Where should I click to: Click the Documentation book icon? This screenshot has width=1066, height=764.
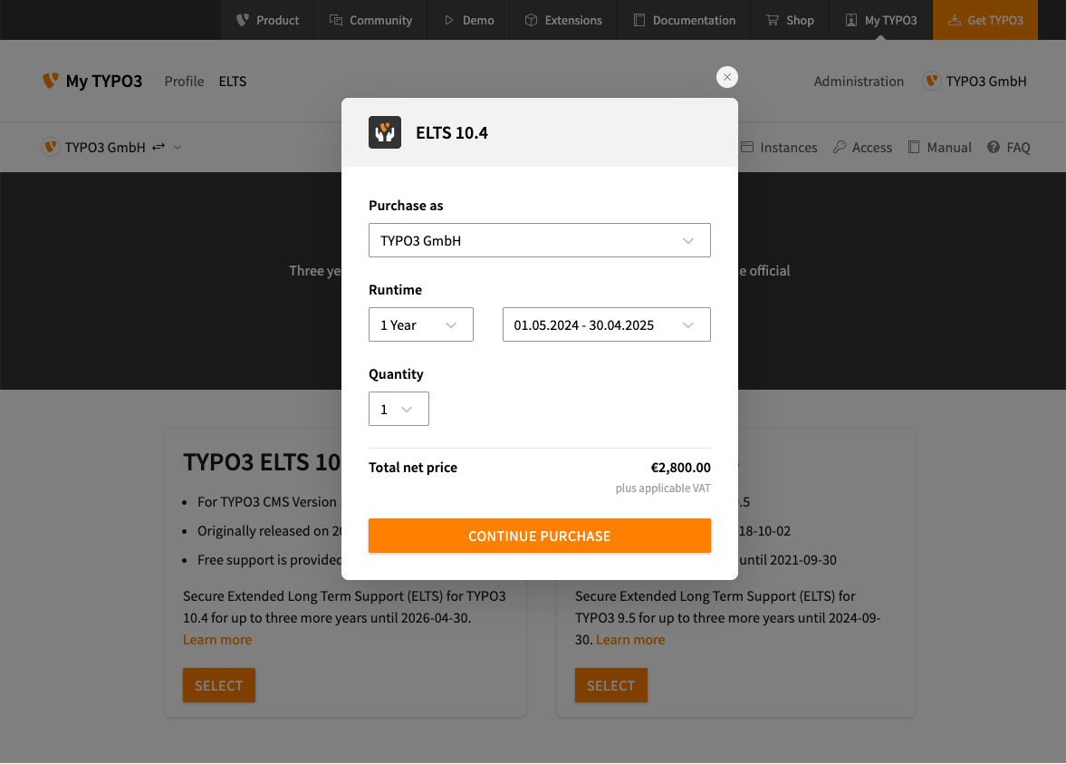click(639, 21)
